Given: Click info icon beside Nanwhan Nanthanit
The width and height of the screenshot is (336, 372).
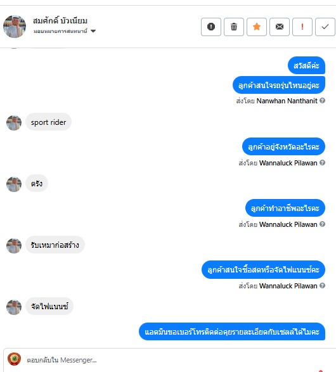Looking at the screenshot, I should tap(322, 101).
